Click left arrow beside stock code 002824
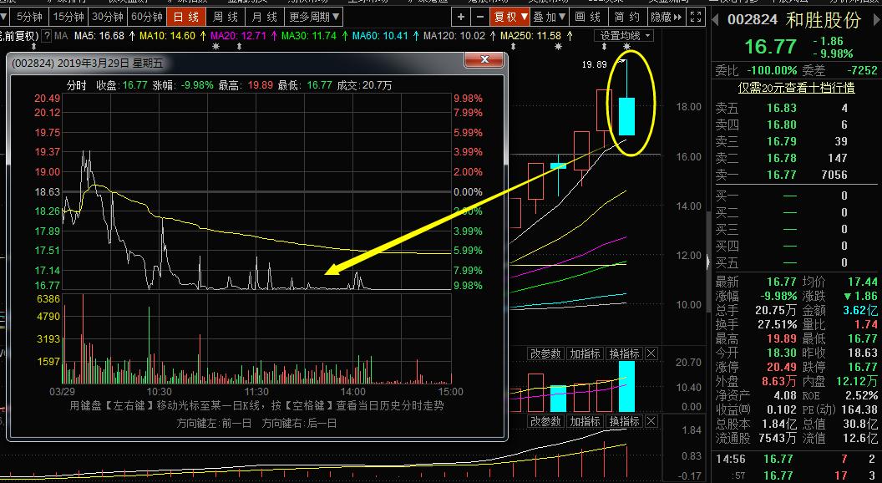Viewport: 882px width, 483px height. (x=716, y=20)
